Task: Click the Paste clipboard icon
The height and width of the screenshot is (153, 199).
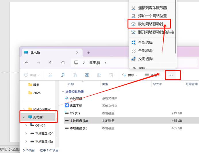Action: tap(75, 75)
